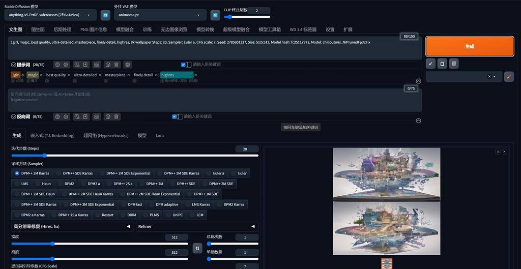
Task: Click the trash icon under the generate button
Action: 454,64
